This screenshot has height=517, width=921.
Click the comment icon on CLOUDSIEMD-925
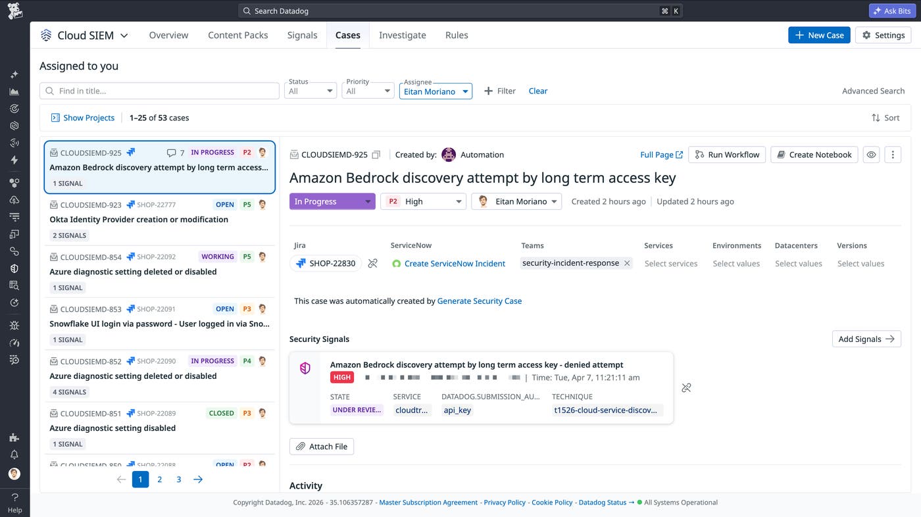[171, 153]
